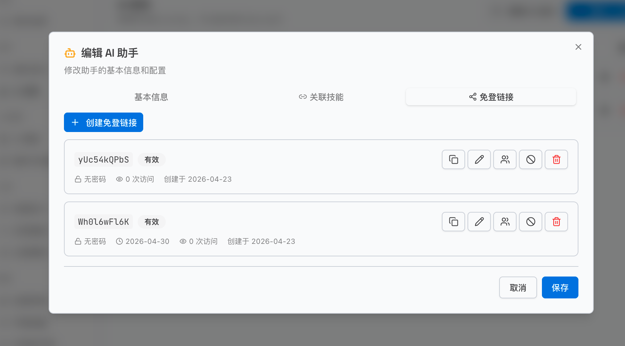Edit the Wh0l6wFl6K link settings

(x=479, y=222)
